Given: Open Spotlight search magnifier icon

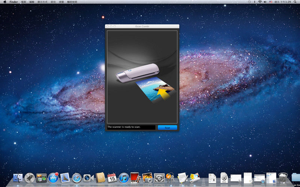Looking at the screenshot, I should tap(295, 2).
